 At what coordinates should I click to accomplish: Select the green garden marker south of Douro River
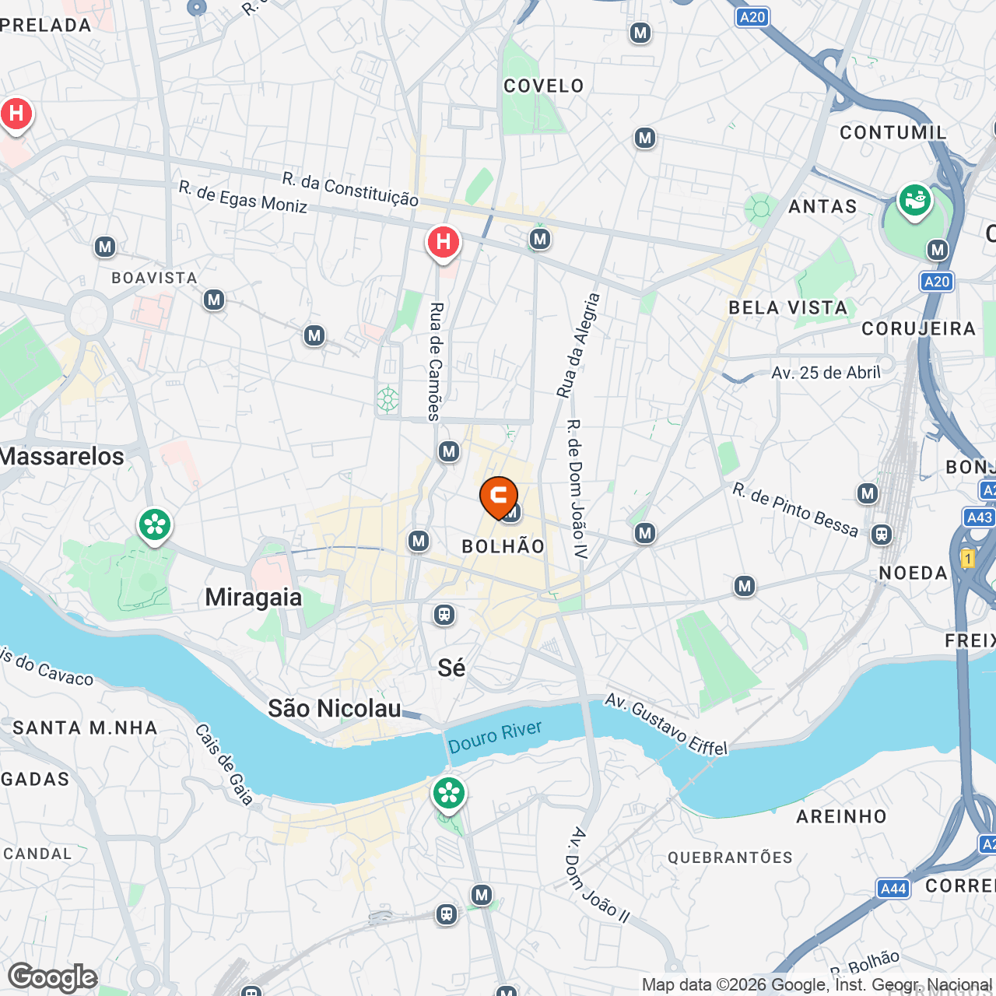[449, 794]
